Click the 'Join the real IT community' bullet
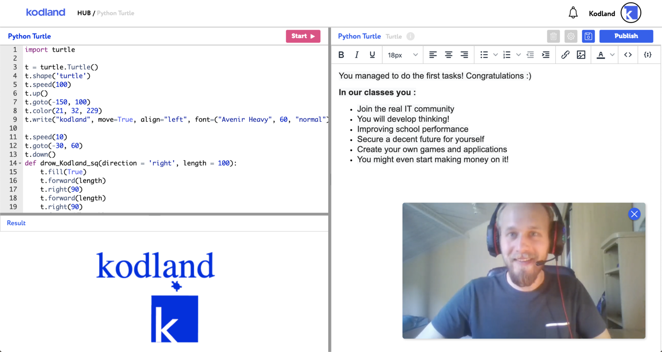Screen dimensions: 662x352 tap(405, 109)
